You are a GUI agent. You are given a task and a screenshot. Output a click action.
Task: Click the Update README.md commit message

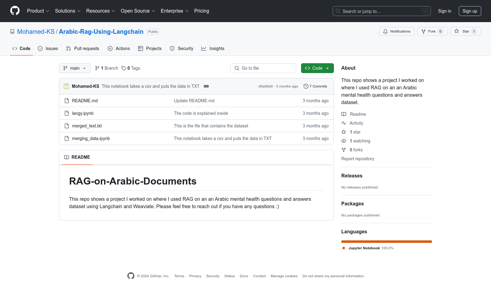pyautogui.click(x=194, y=101)
